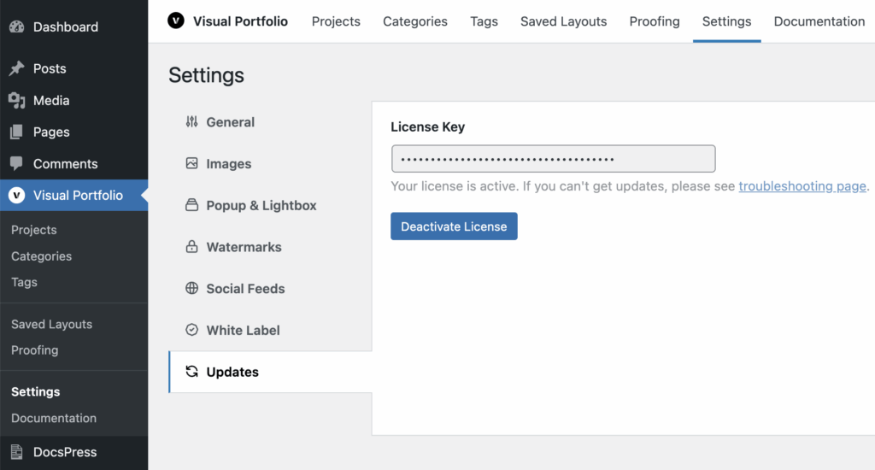Click the DocsPress document icon
This screenshot has width=875, height=470.
(x=17, y=451)
